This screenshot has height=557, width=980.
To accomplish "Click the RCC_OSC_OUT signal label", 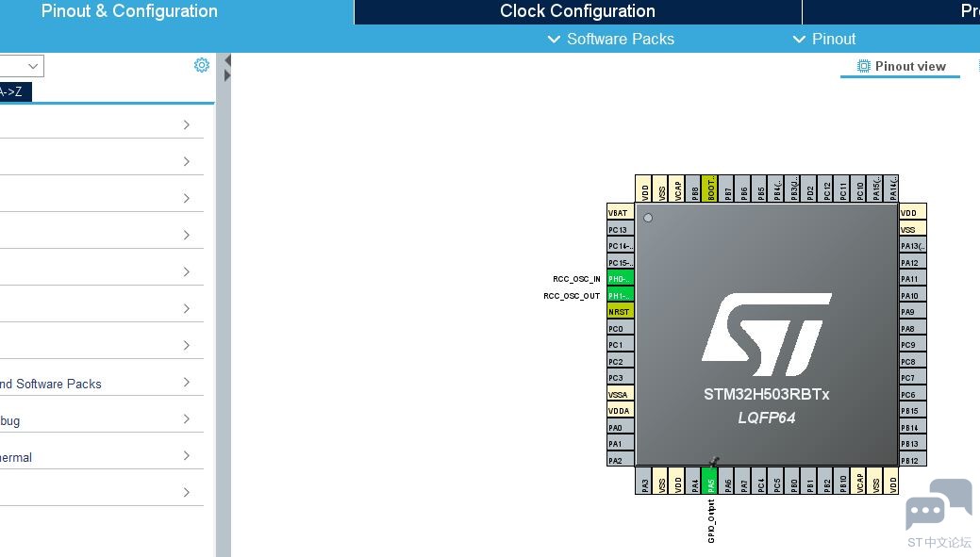I will (572, 296).
